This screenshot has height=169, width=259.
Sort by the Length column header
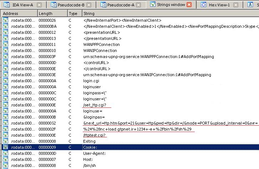(52, 13)
